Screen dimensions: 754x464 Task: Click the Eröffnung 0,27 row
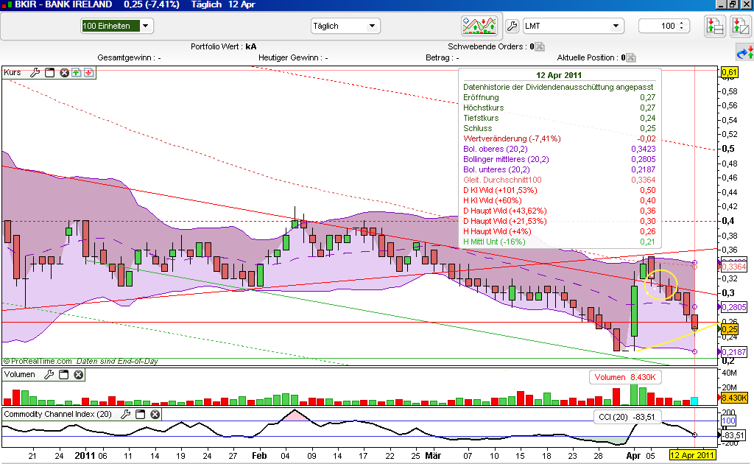560,98
